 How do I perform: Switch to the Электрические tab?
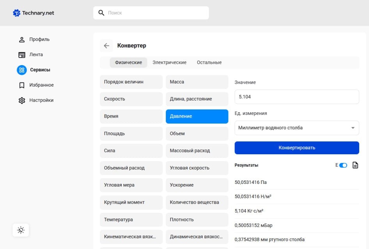(169, 63)
